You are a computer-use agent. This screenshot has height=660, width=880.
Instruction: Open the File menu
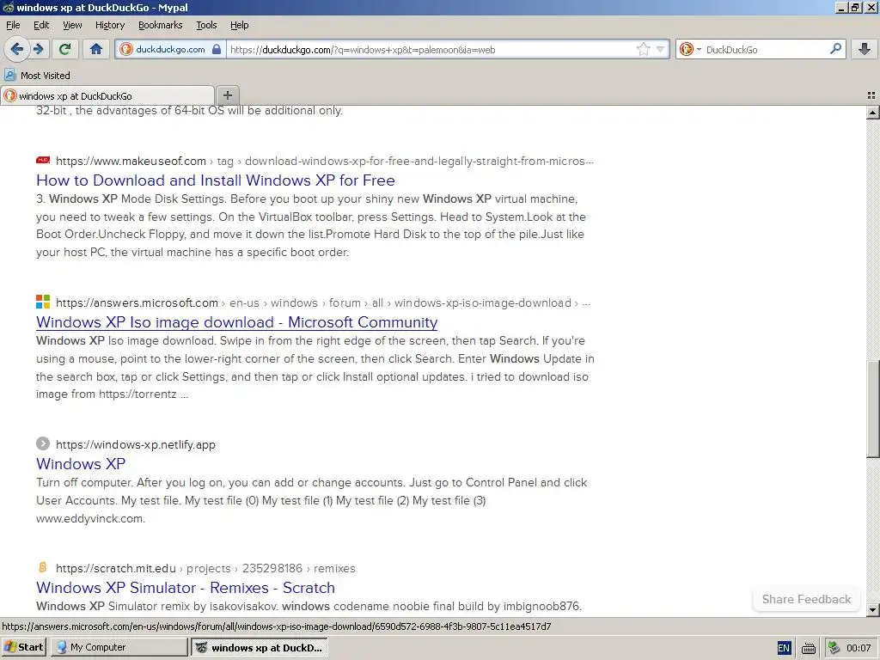point(13,25)
